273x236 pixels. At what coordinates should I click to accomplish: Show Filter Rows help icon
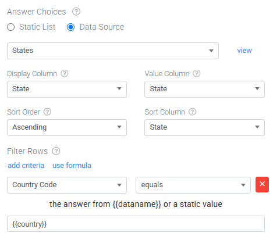point(56,151)
